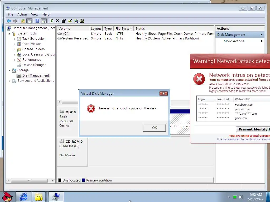Image resolution: width=270 pixels, height=202 pixels.
Task: Click the tree scrollbar right arrow
Action: [53, 180]
